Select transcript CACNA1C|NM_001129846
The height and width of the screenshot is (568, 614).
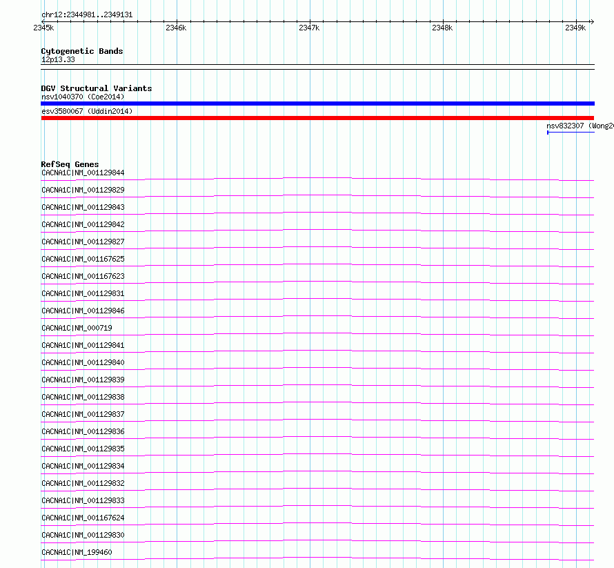(83, 311)
